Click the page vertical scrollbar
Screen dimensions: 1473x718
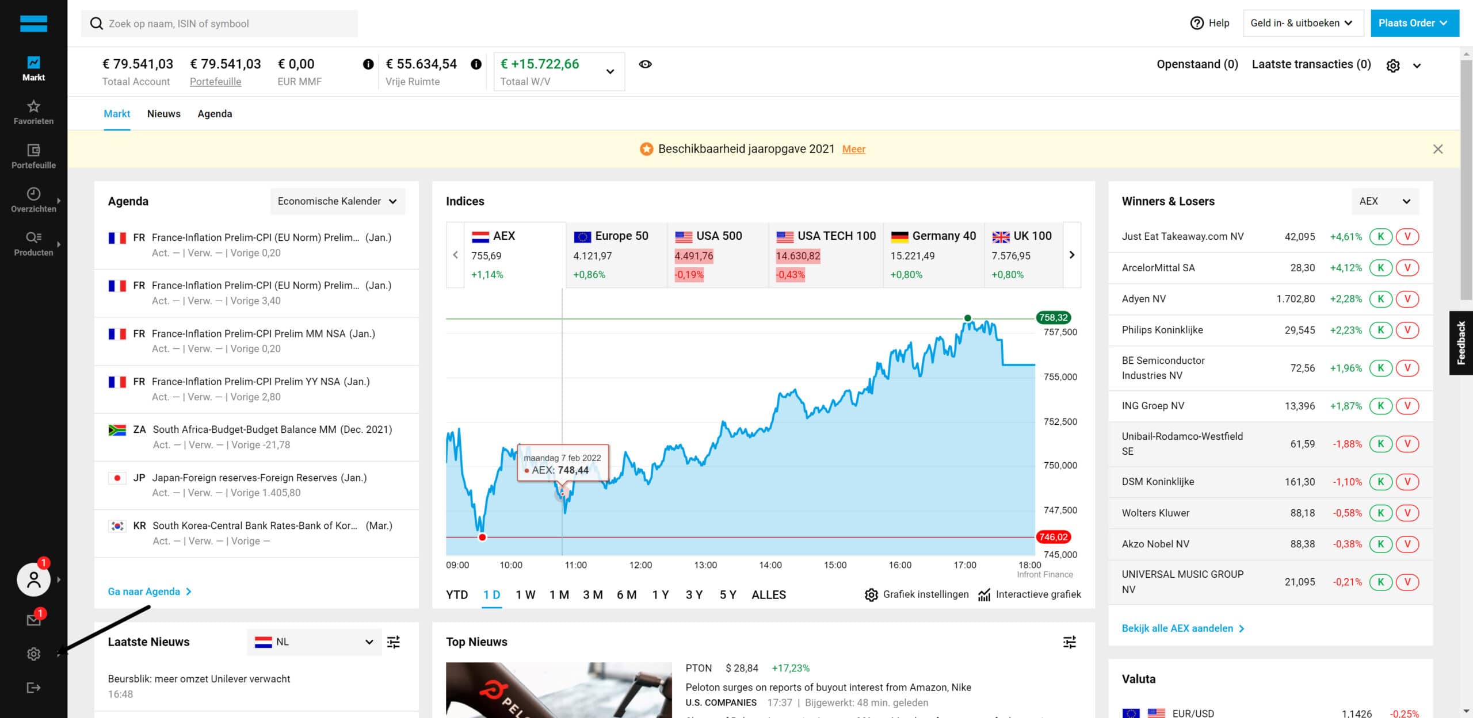pyautogui.click(x=1466, y=179)
